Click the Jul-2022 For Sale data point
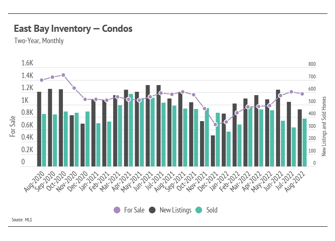Screen dimensions: 335x241 tap(291, 92)
